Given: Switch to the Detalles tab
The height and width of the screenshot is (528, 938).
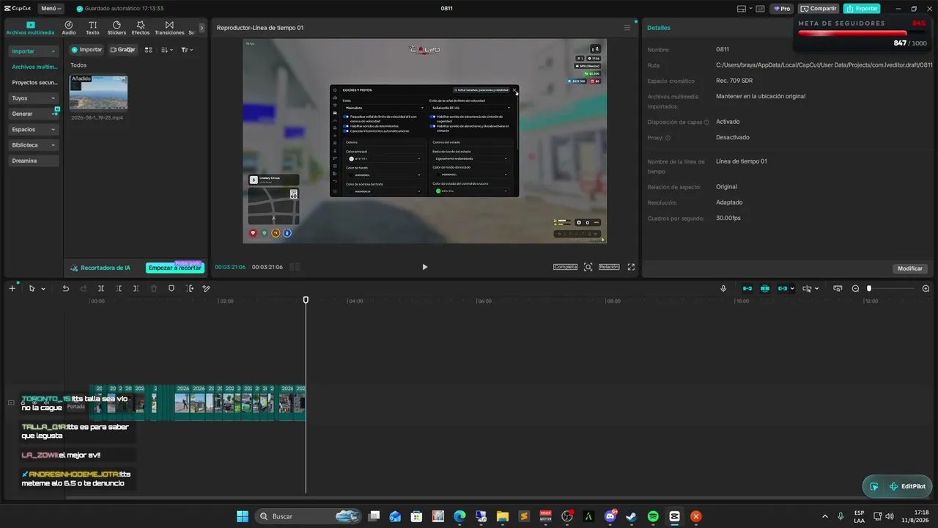Looking at the screenshot, I should click(659, 28).
